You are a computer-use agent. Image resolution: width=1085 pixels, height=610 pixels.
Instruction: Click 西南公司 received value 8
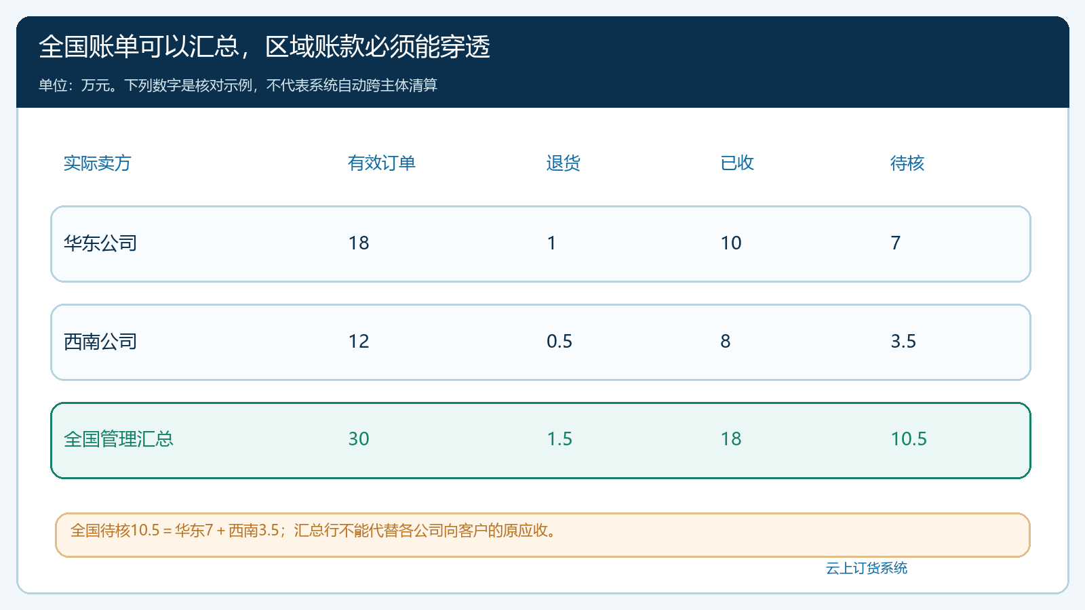[x=726, y=342]
